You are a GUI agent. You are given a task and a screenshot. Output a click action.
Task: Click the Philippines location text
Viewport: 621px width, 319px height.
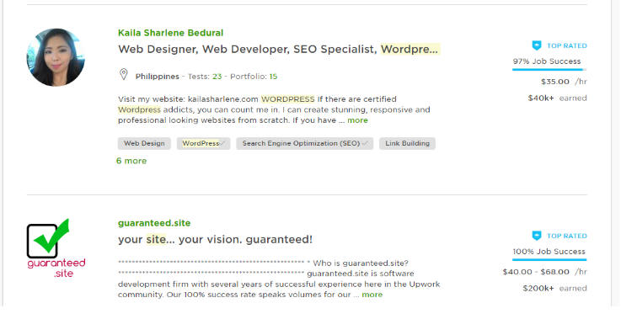(158, 77)
